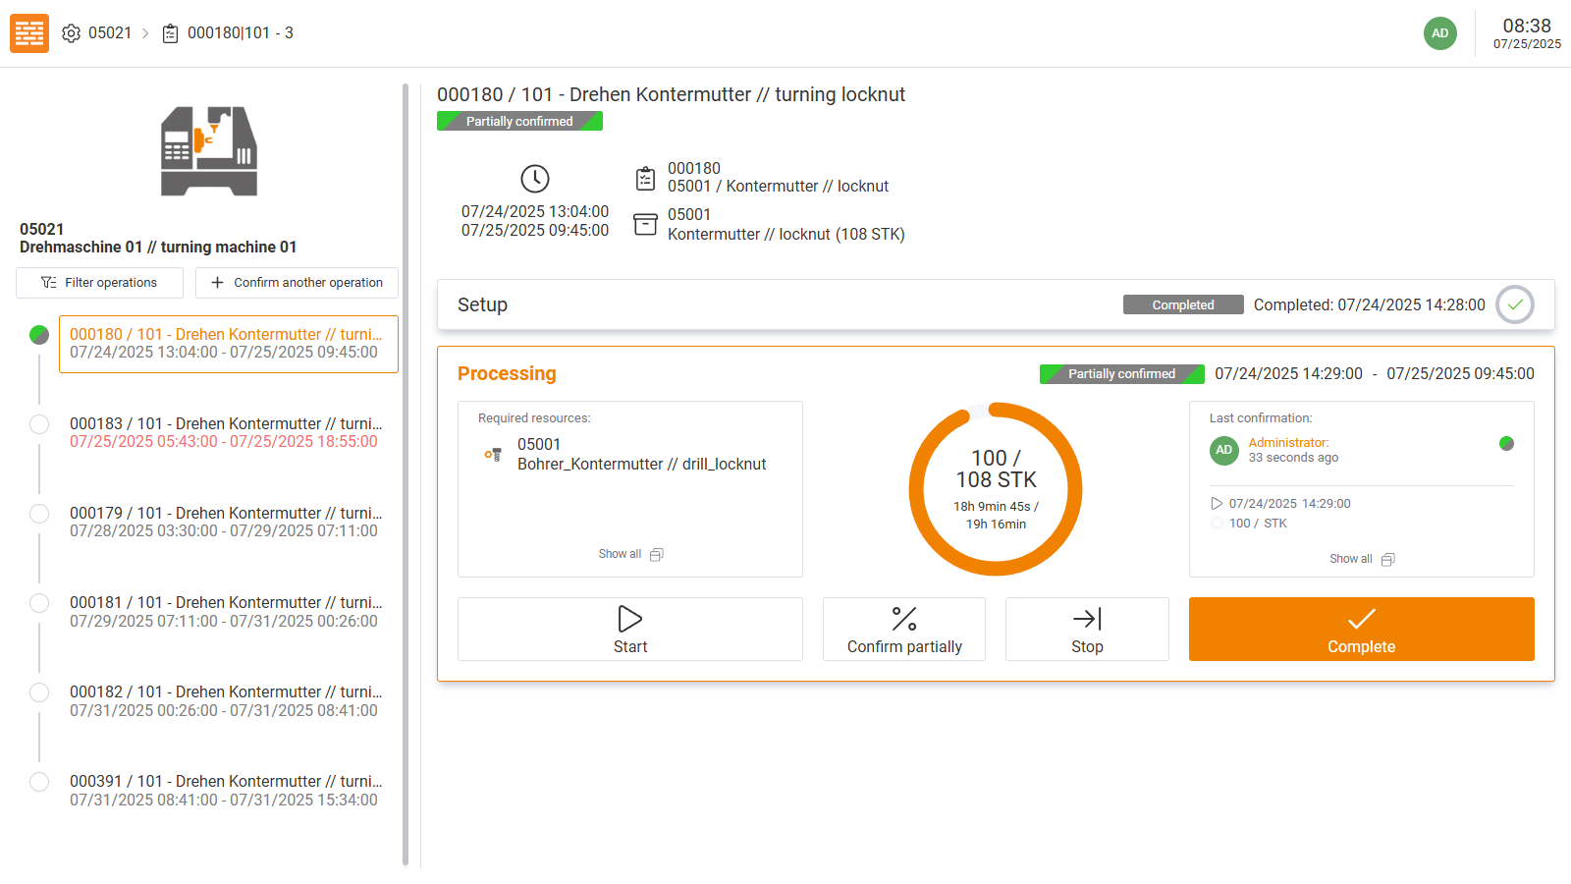Click the circular progress ring 100/108 STK
This screenshot has height=884, width=1571.
tap(995, 489)
